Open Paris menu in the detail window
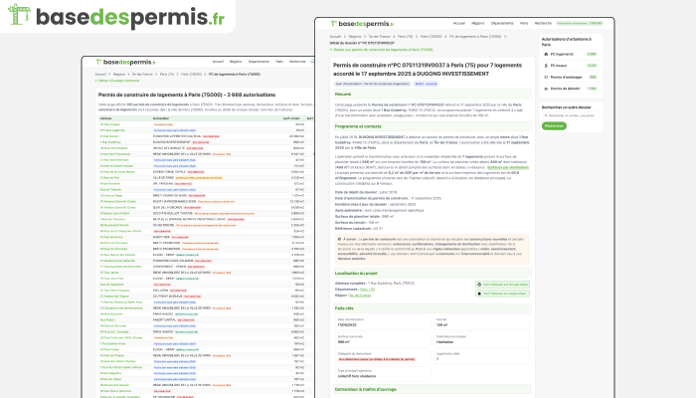Viewport: 696px width, 398px height. 524,23
